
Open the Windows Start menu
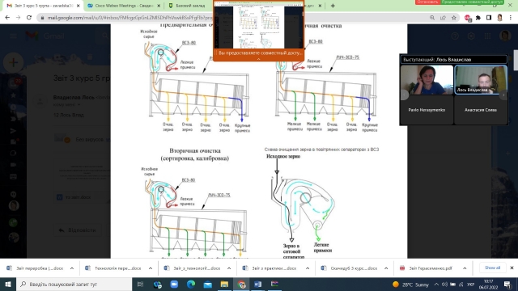[8, 284]
